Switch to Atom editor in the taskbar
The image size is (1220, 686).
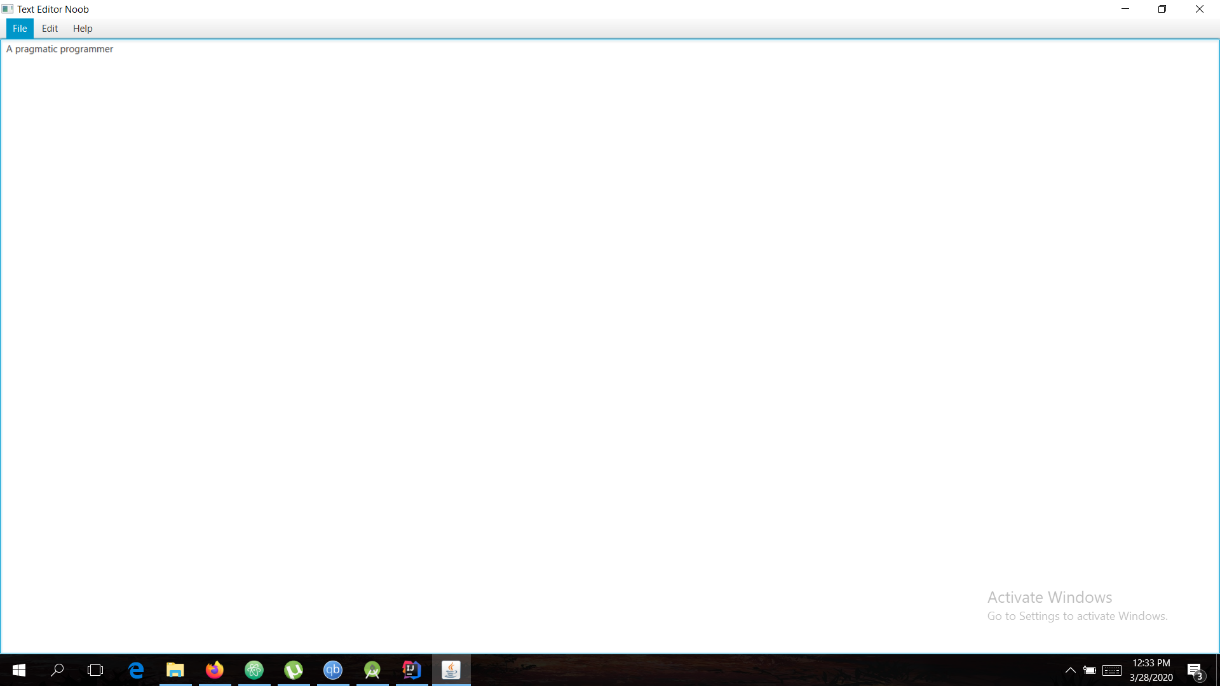click(254, 670)
